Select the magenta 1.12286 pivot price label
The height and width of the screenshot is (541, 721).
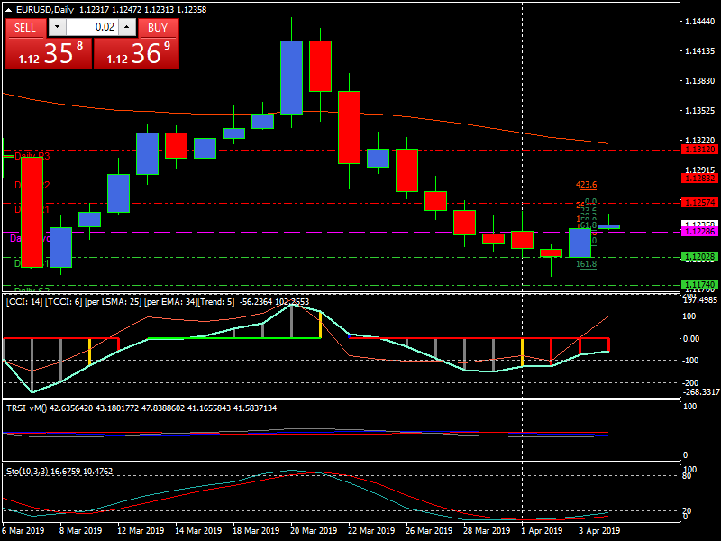pyautogui.click(x=699, y=232)
